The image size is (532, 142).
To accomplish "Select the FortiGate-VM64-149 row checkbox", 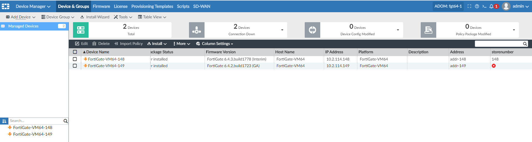I will (x=75, y=66).
